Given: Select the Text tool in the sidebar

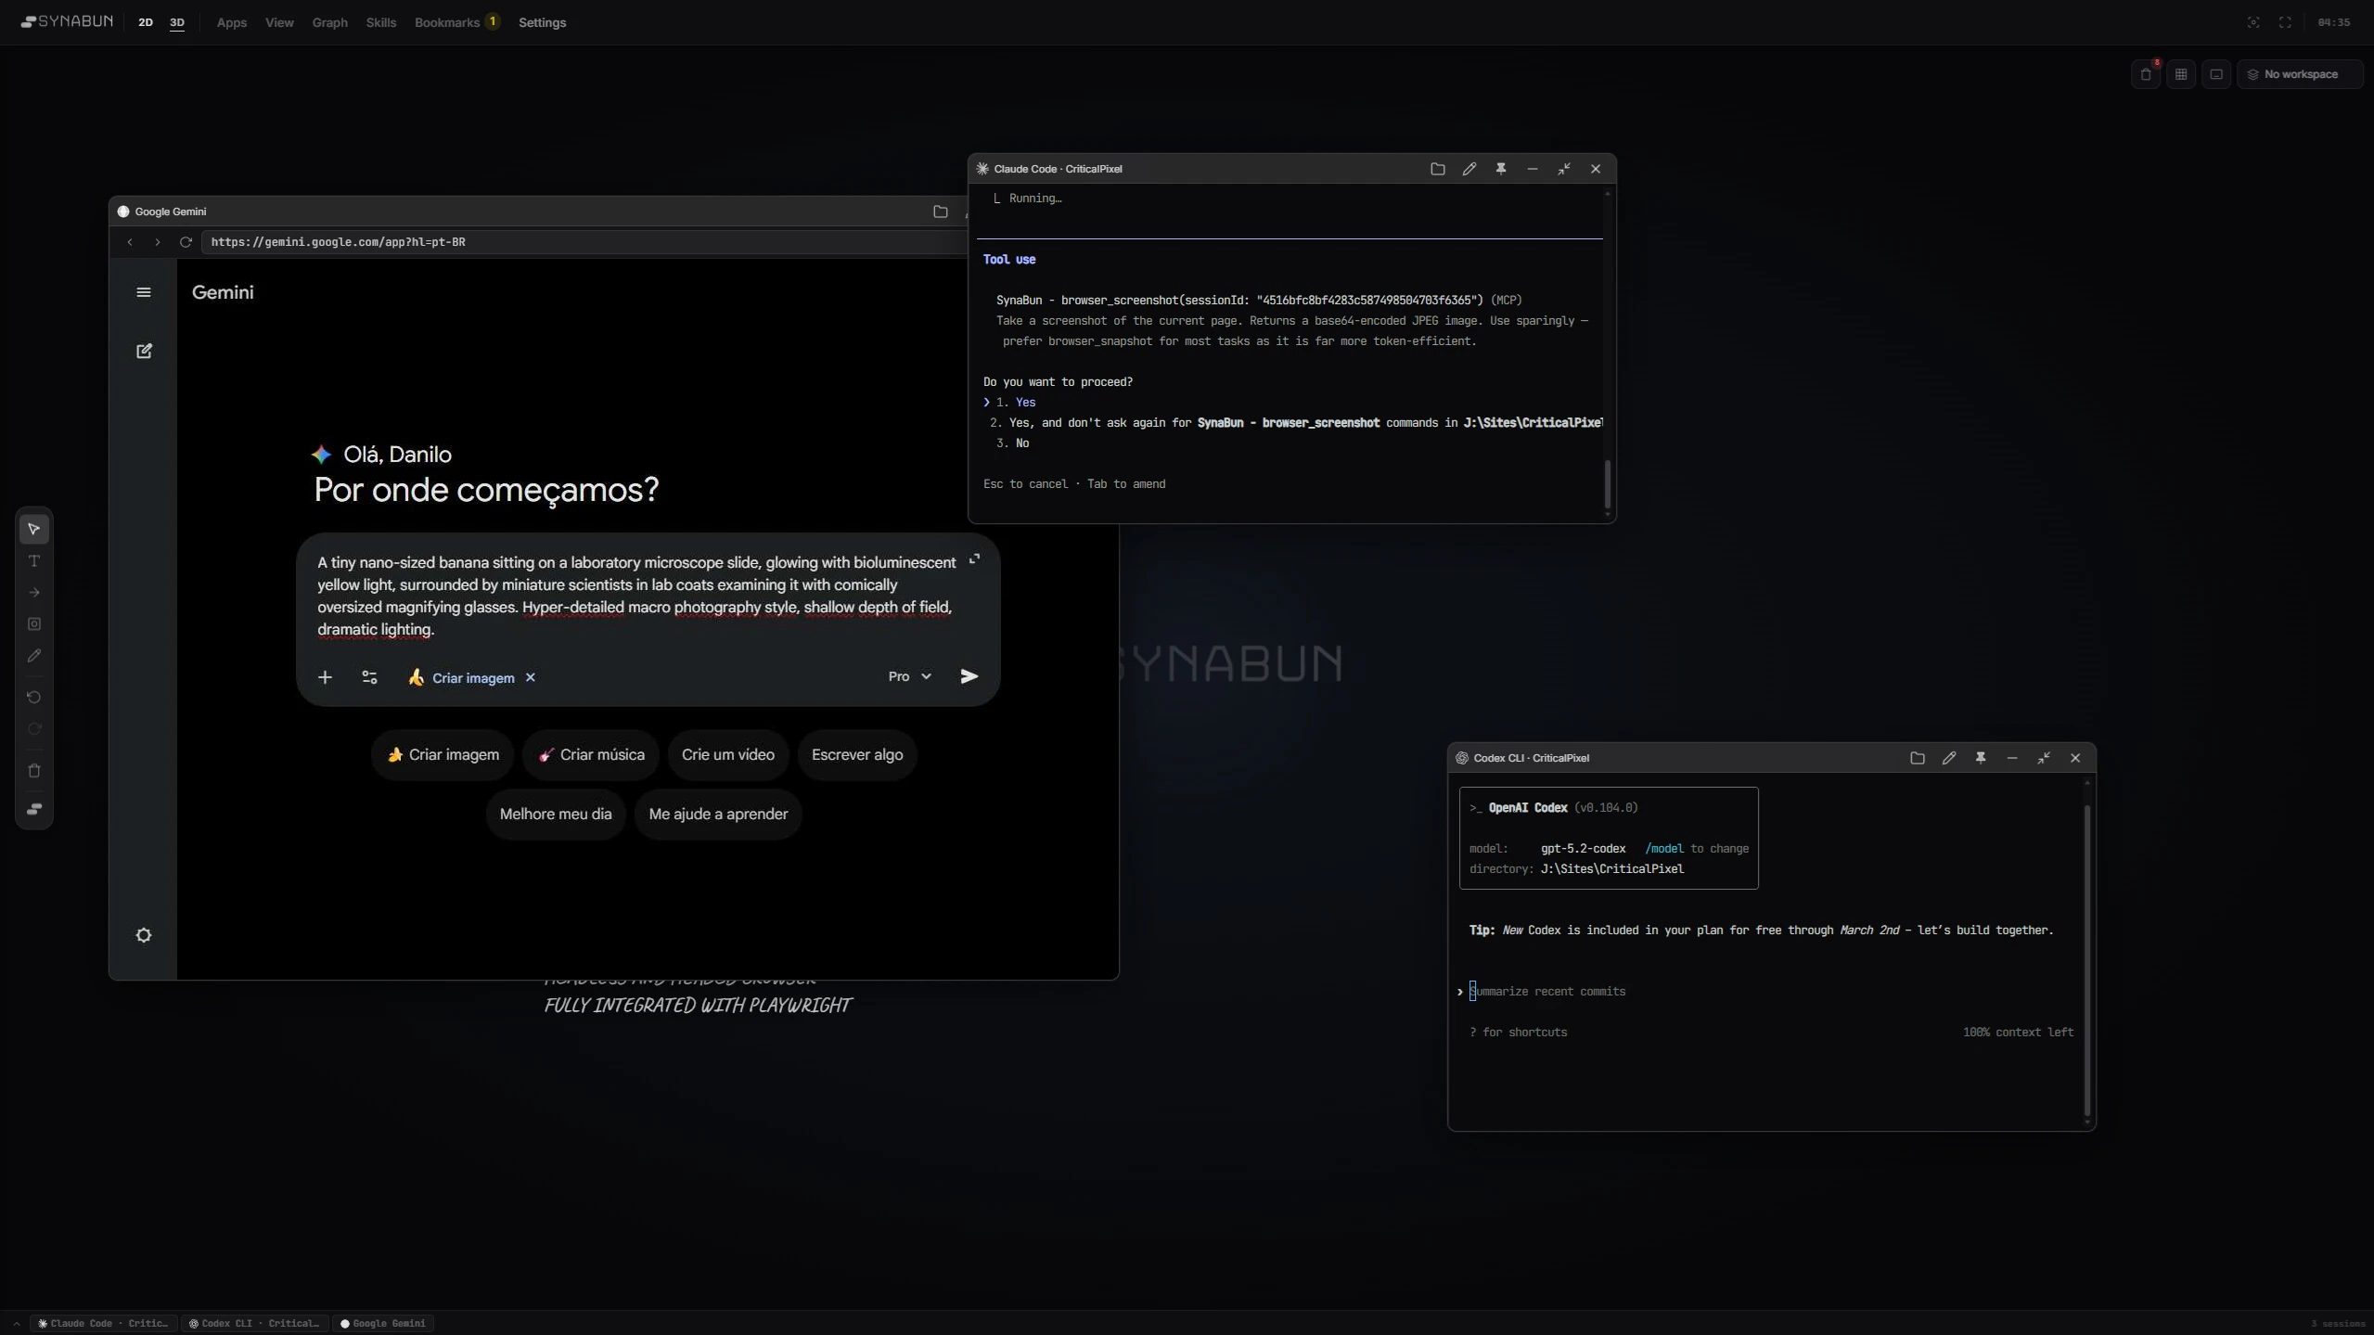Looking at the screenshot, I should point(34,560).
